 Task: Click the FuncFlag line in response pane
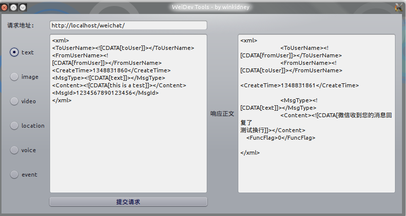coord(280,138)
